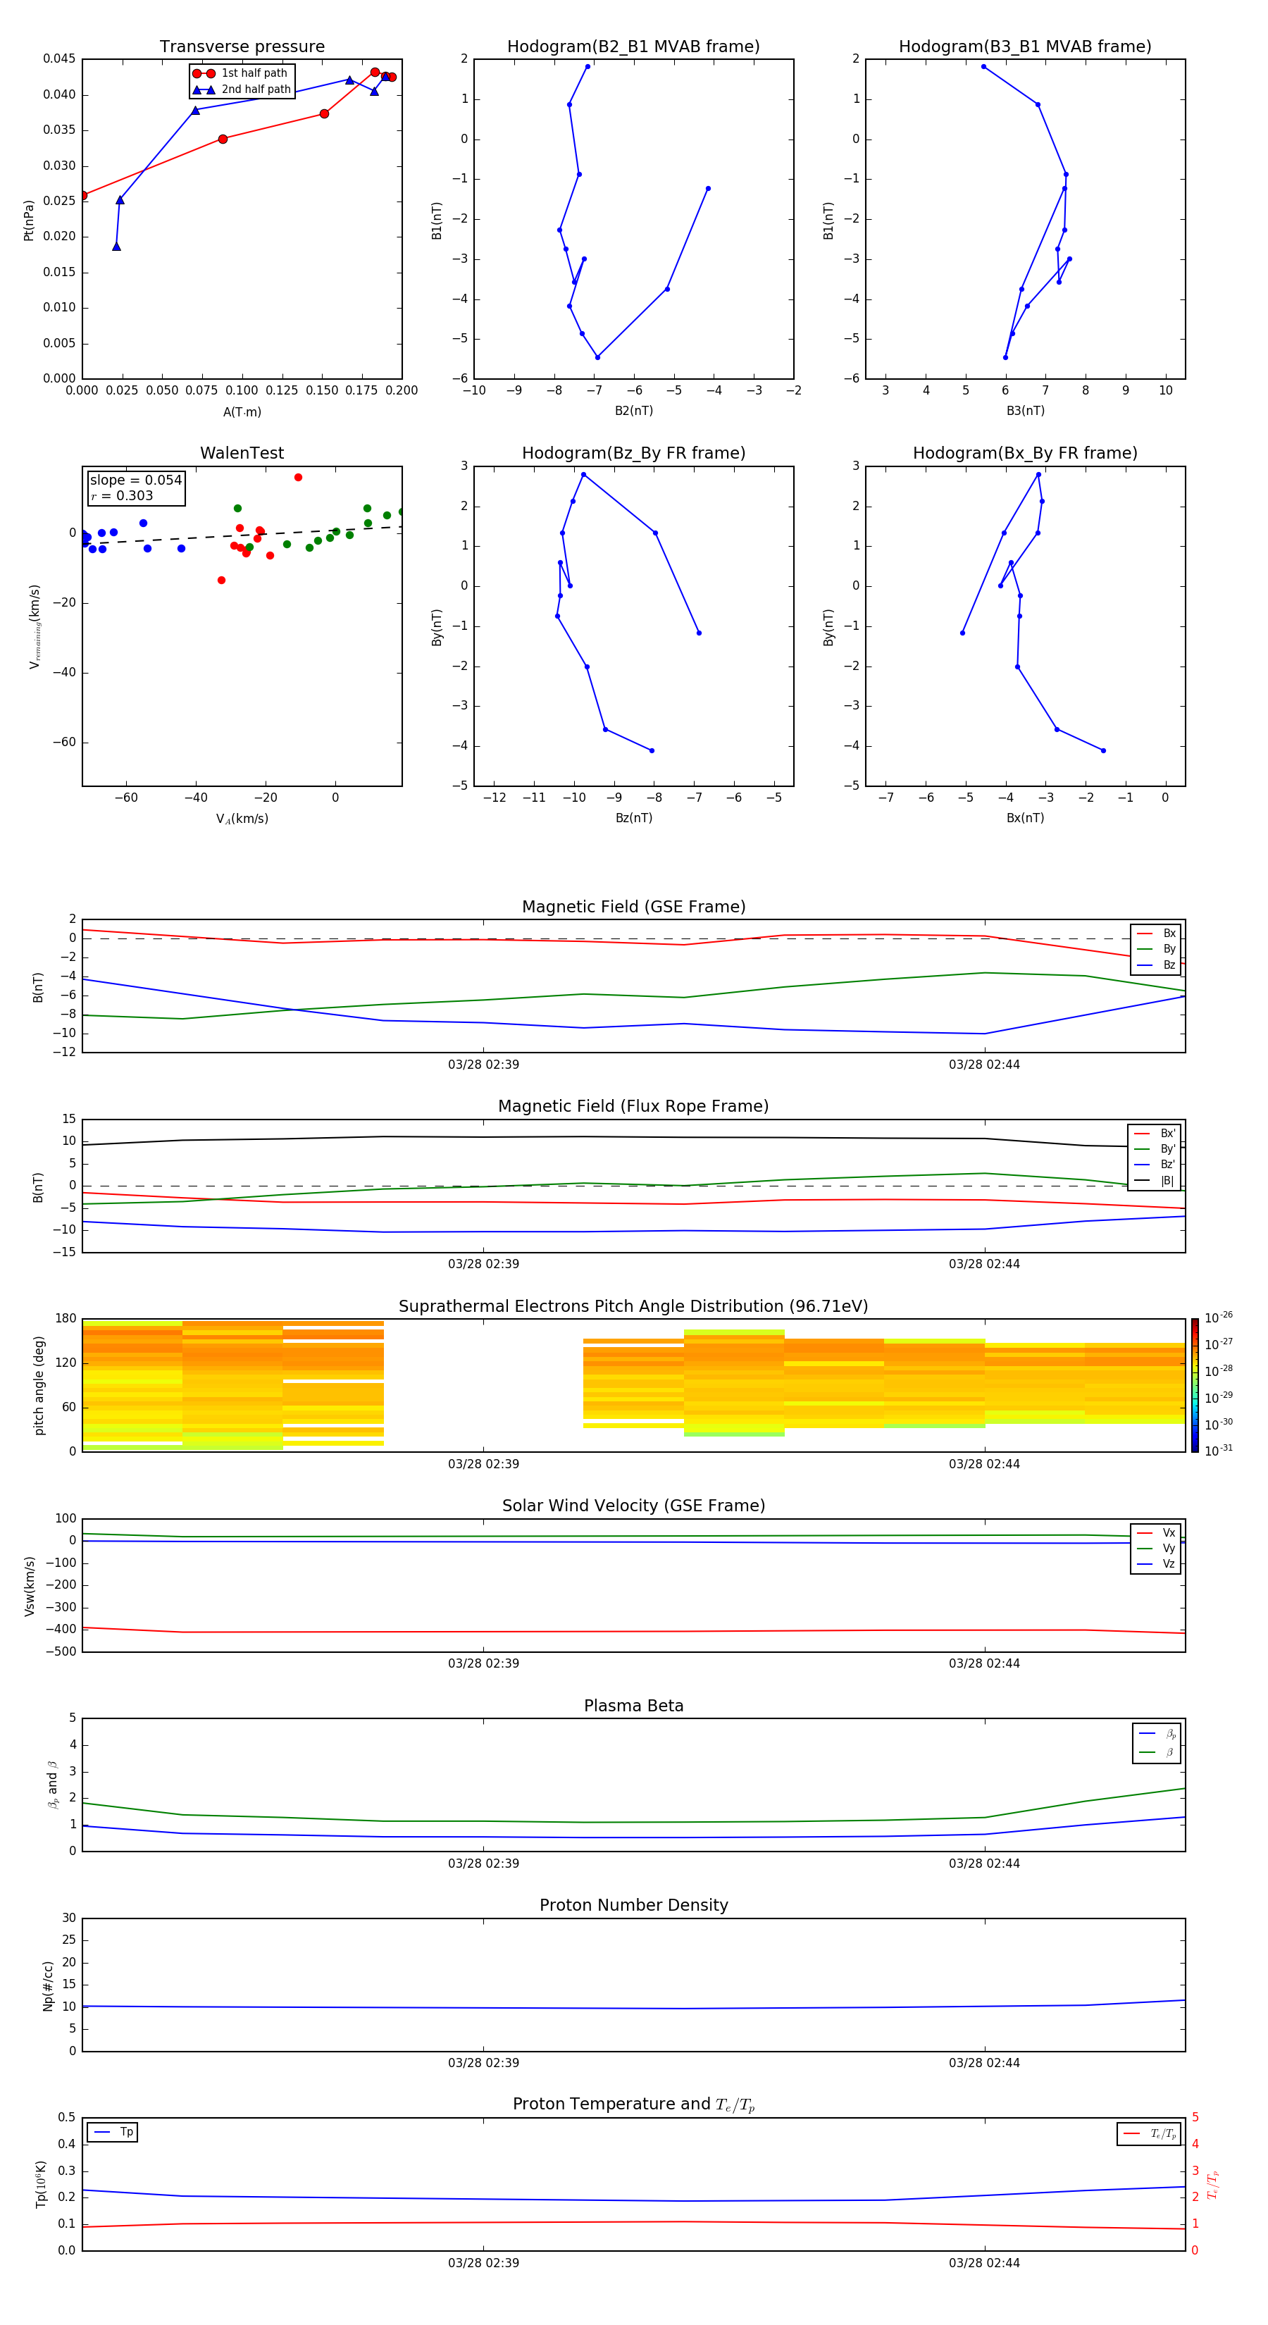This screenshot has width=1268, height=2325.
Task: Click the Suprathermal Electrons Pitch Angle Distribution title
Action: [633, 1306]
